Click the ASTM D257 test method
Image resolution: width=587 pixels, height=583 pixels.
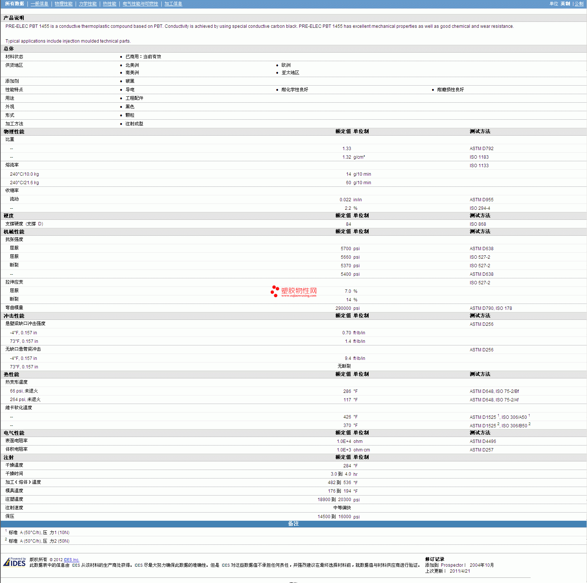tap(481, 450)
